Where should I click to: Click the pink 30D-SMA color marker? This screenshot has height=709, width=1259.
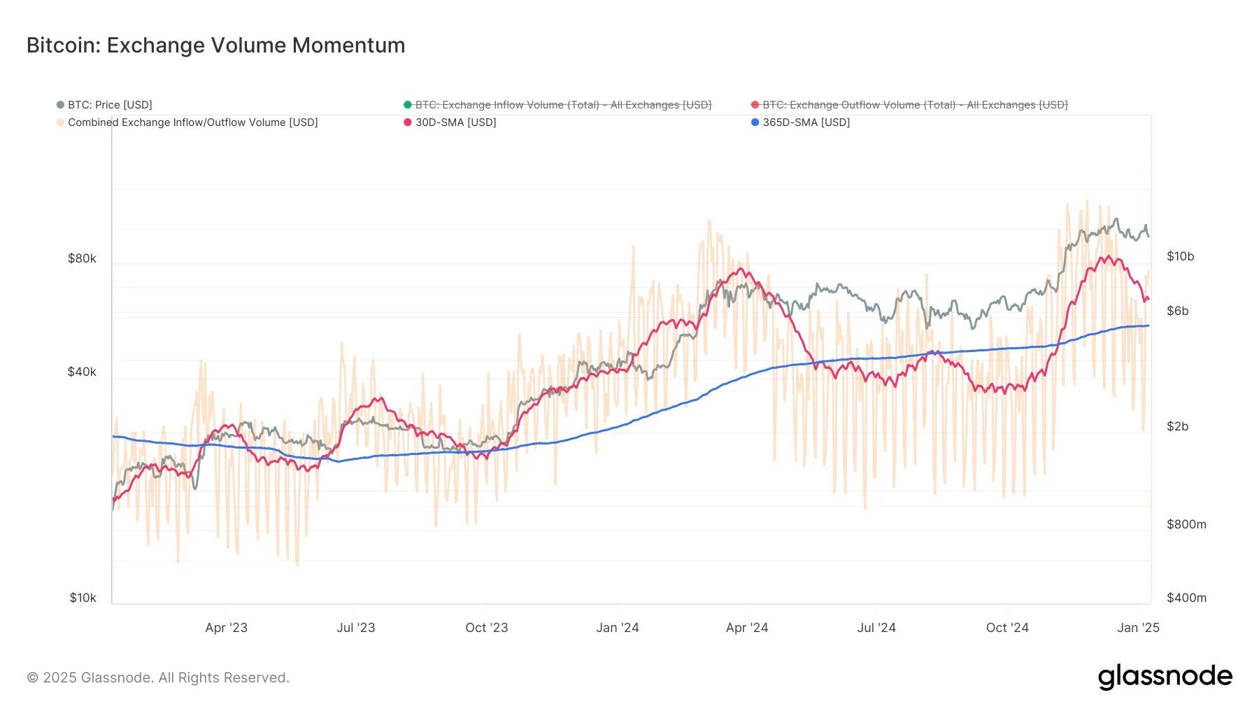coord(408,122)
